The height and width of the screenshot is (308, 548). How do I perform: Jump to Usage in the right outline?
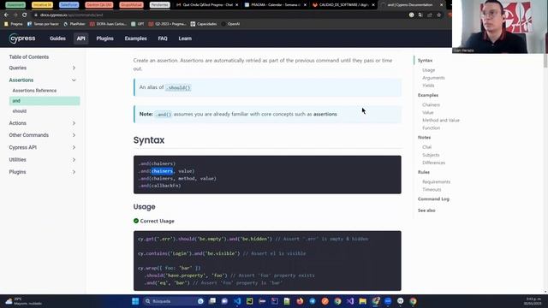(428, 70)
